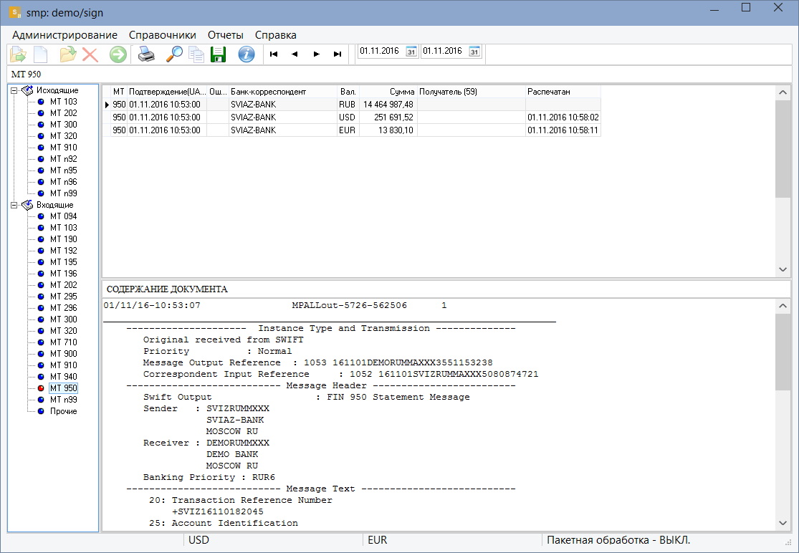Viewport: 799px width, 553px height.
Task: Sort by the Получатель (59) column header
Action: pos(471,92)
